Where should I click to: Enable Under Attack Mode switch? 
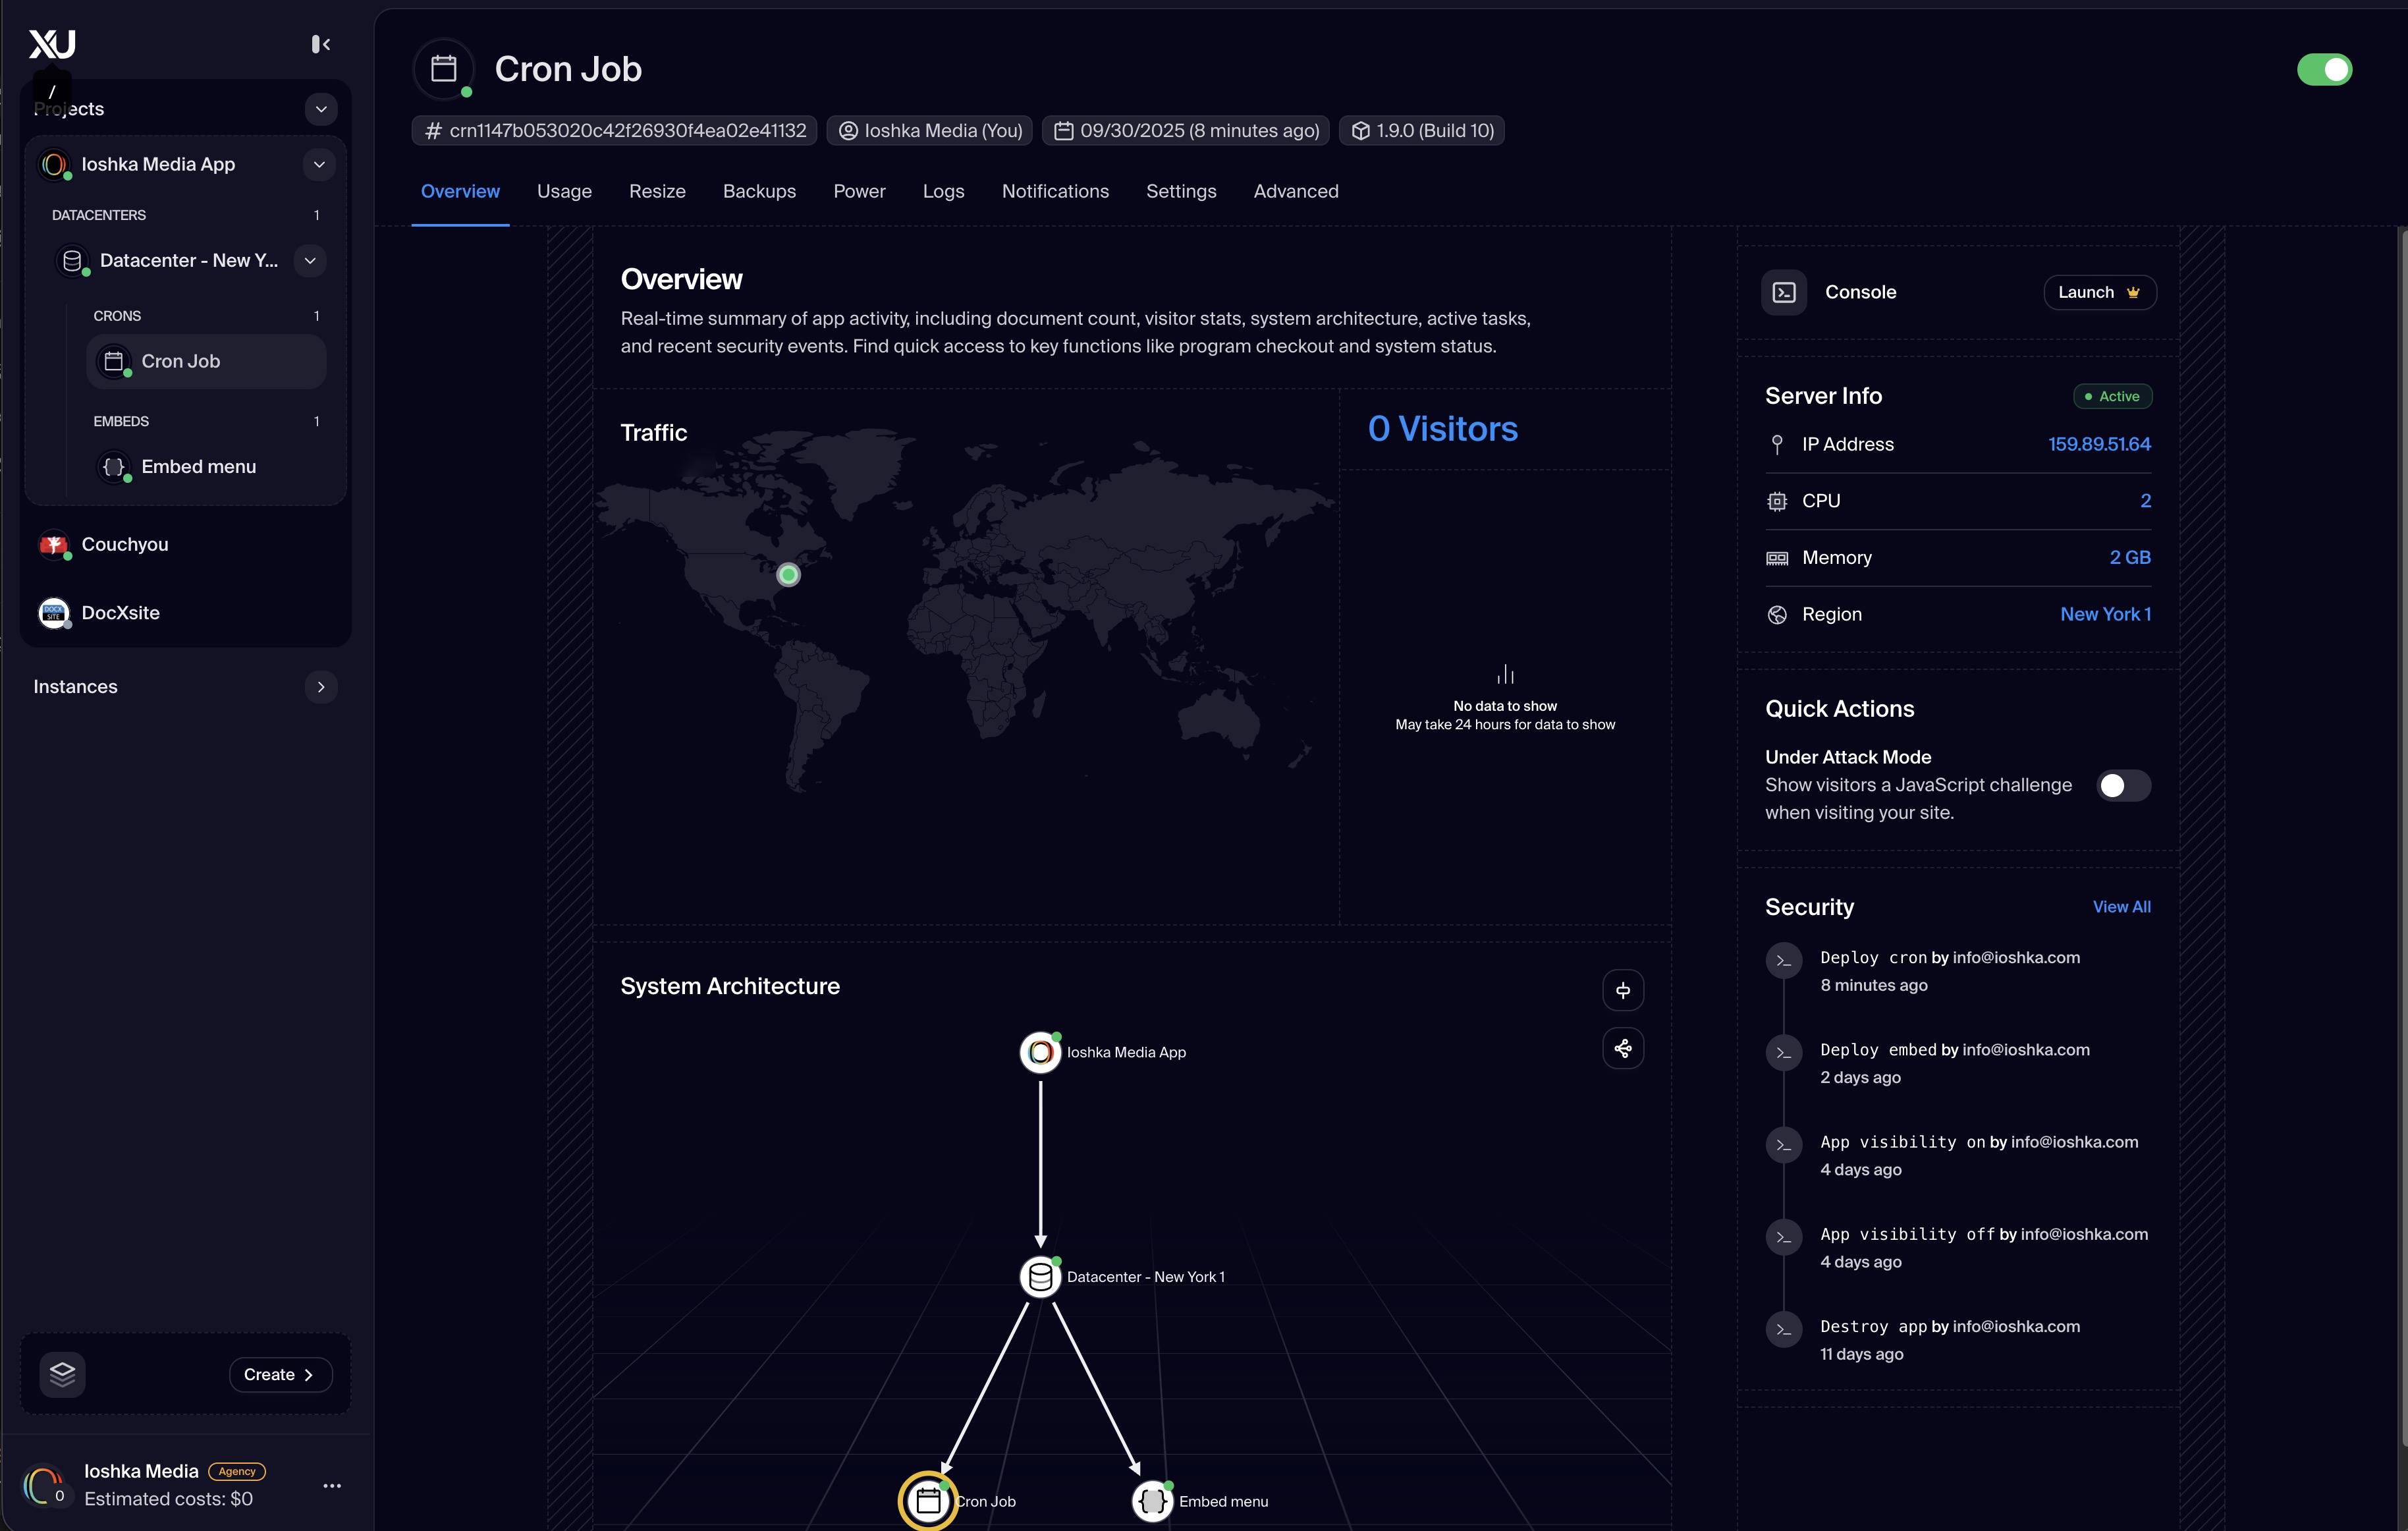click(2123, 785)
